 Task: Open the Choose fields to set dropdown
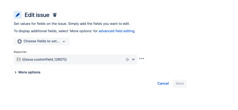click(x=42, y=41)
